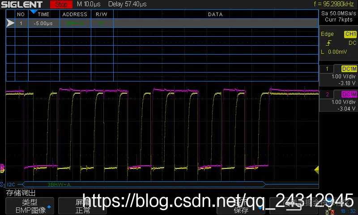Select the channel 1 number tab
Viewport: 358px width, 215px height.
327,69
